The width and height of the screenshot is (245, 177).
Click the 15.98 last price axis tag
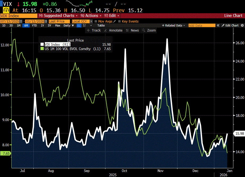click(x=239, y=134)
